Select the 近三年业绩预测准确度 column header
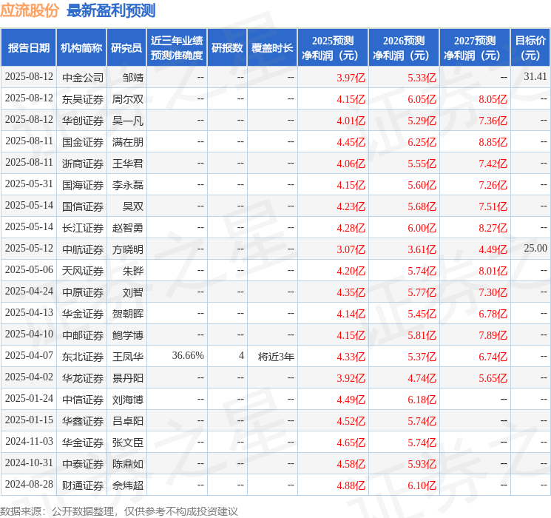This screenshot has width=551, height=518. (x=177, y=48)
